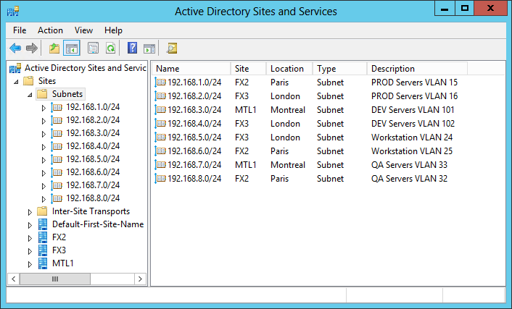This screenshot has height=309, width=512.
Task: Click the root node Sites and Services icon
Action: tap(15, 68)
